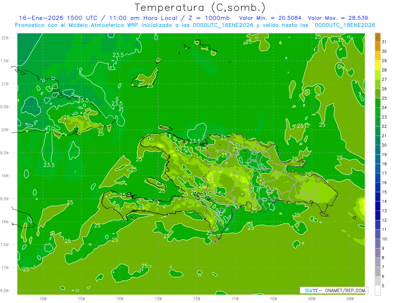Click the 'ONAMET/REP.DOM.' credit label
Image resolution: width=393 pixels, height=303 pixels.
(346, 290)
